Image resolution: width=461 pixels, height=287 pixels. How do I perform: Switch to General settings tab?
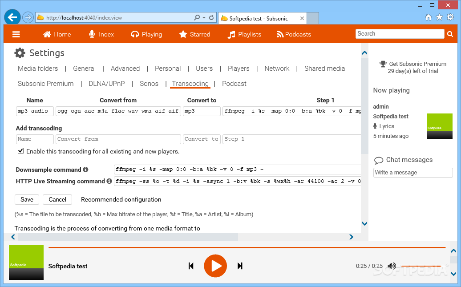[x=85, y=69]
